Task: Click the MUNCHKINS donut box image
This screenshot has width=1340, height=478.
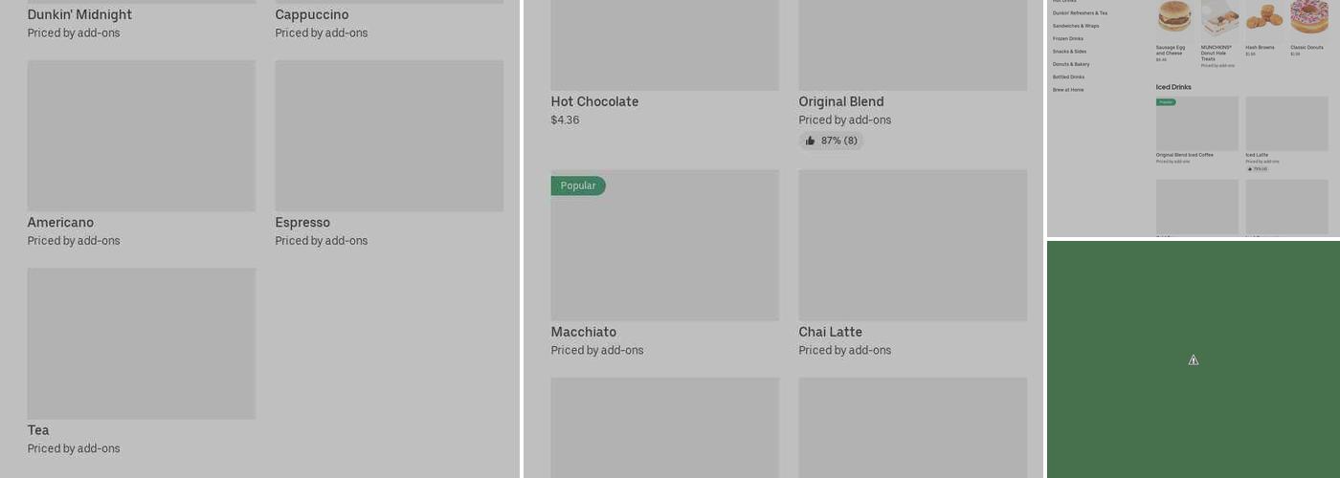Action: coord(1219,19)
